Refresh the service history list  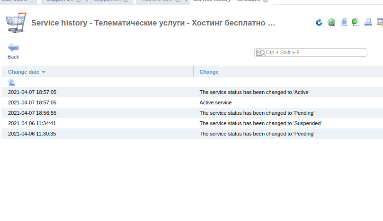[319, 22]
